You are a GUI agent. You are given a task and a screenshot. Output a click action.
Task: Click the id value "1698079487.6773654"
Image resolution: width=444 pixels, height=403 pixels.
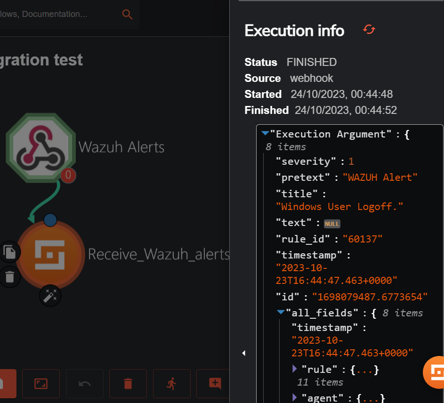[x=370, y=297]
